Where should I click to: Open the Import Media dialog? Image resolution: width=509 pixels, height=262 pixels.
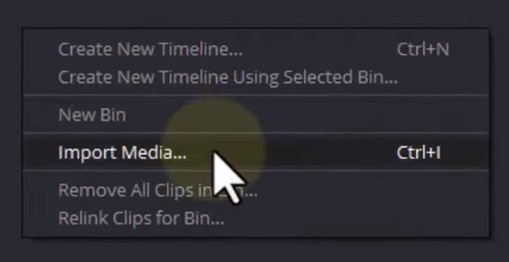[256, 152]
